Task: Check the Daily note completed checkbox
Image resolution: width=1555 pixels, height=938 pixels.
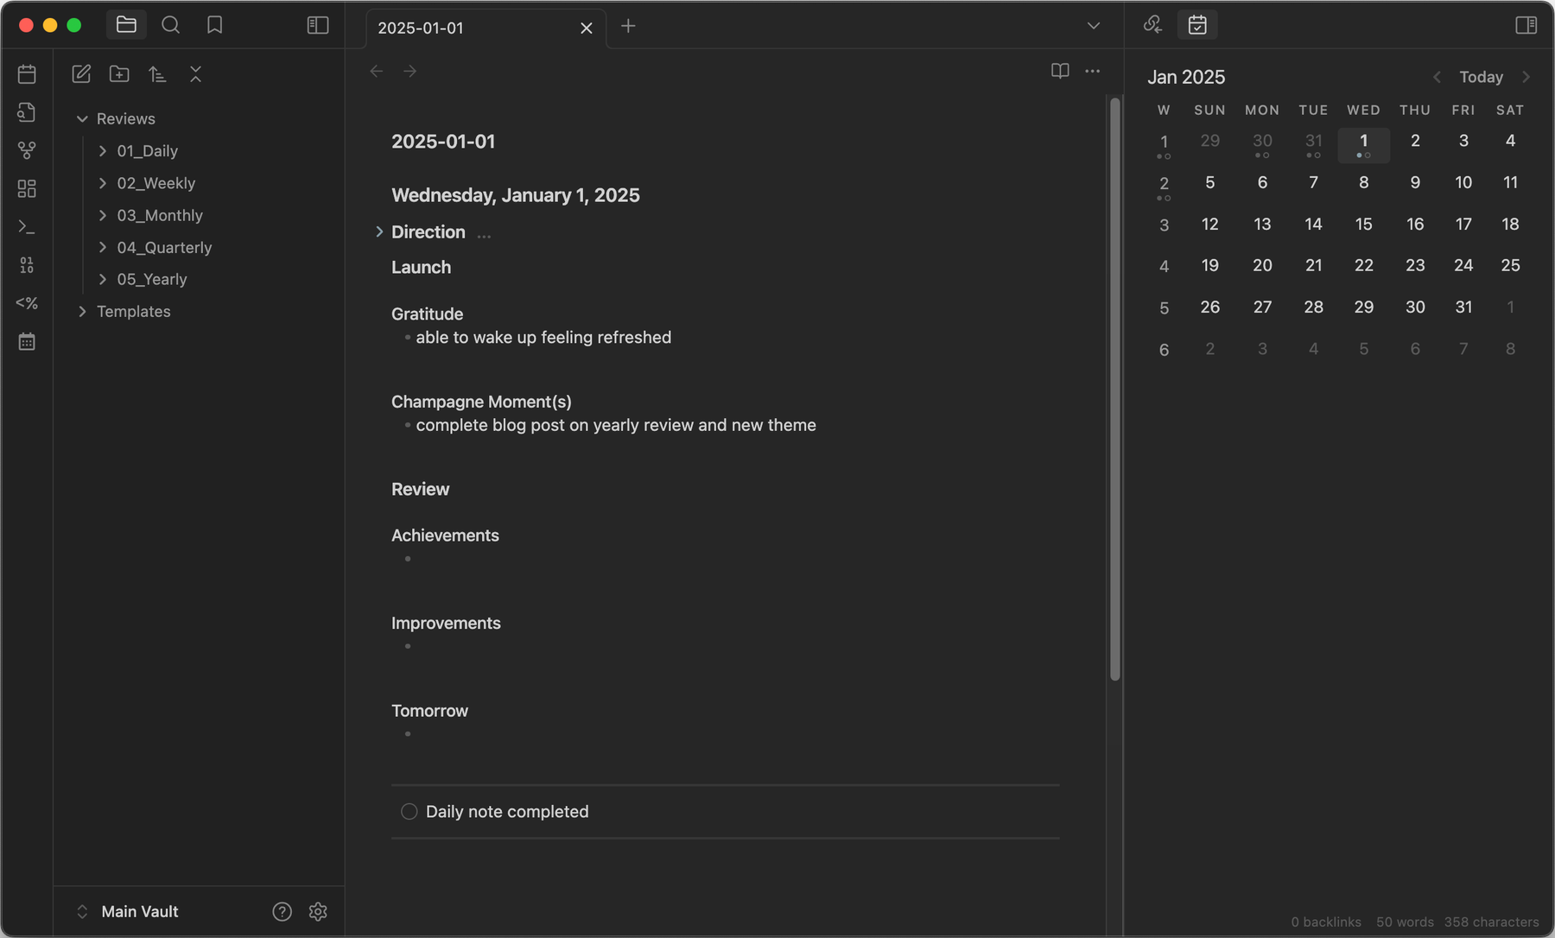Action: tap(409, 812)
